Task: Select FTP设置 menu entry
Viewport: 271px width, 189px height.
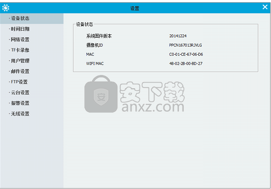Action: click(32, 82)
